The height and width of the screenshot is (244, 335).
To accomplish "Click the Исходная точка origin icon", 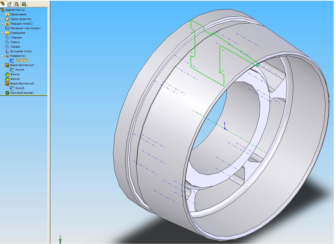I will click(x=7, y=51).
